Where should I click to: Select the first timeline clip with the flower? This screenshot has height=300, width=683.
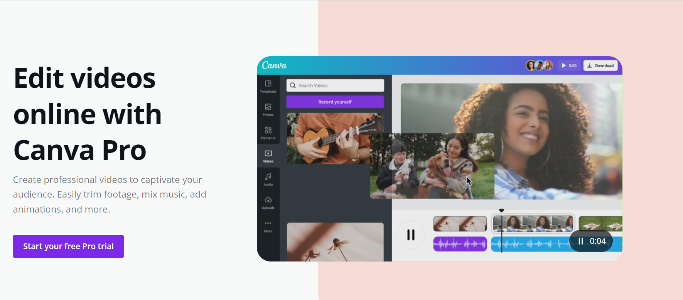460,224
